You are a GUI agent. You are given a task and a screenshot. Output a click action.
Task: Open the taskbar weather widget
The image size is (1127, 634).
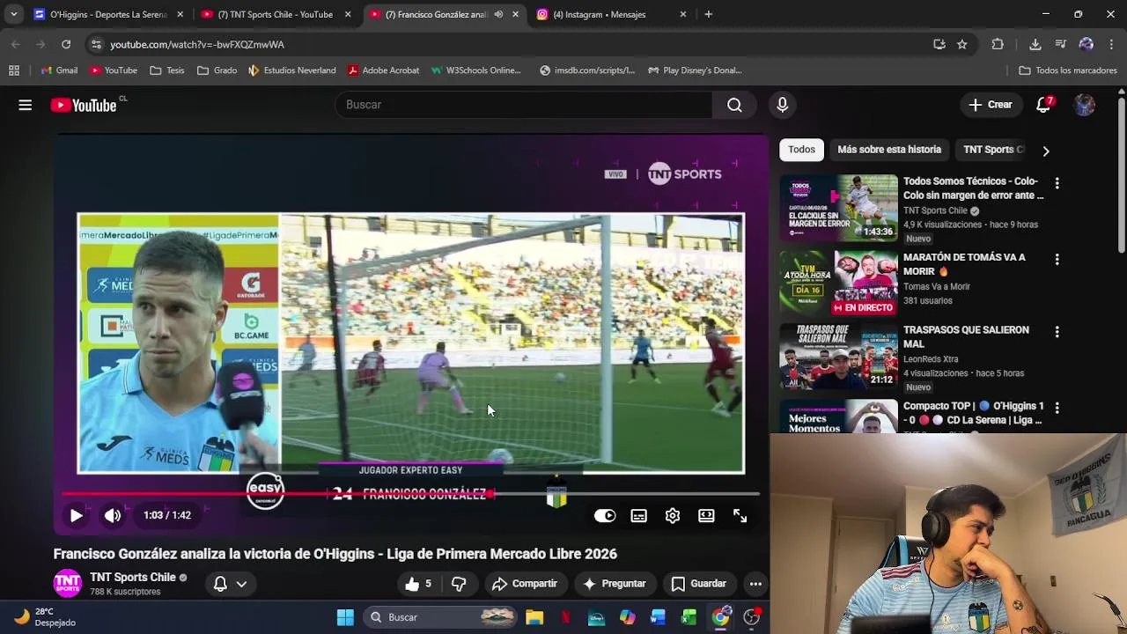click(46, 617)
